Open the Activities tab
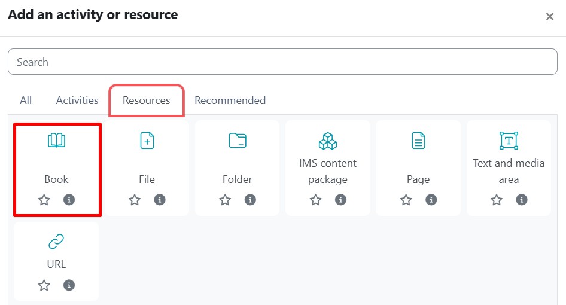This screenshot has height=305, width=566. (77, 100)
